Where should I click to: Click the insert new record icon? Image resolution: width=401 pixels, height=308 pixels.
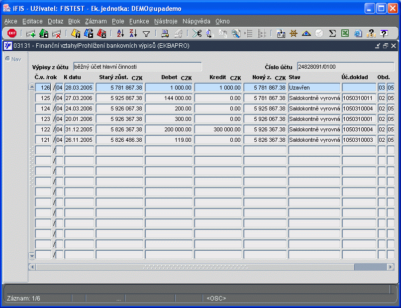pos(31,33)
